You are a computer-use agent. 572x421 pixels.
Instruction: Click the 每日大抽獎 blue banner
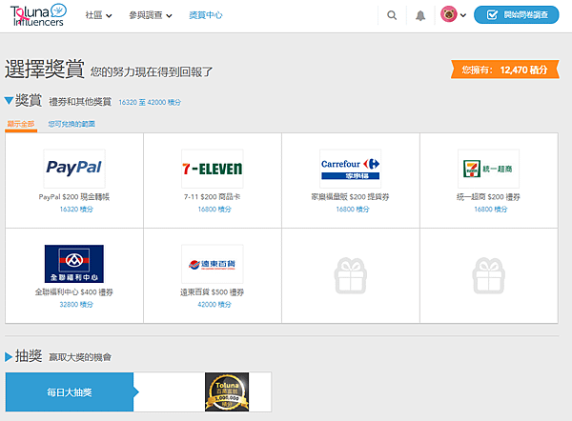point(70,392)
